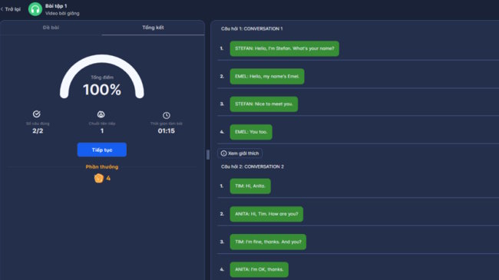Click the clock time icon
This screenshot has width=499, height=280.
pyautogui.click(x=166, y=115)
